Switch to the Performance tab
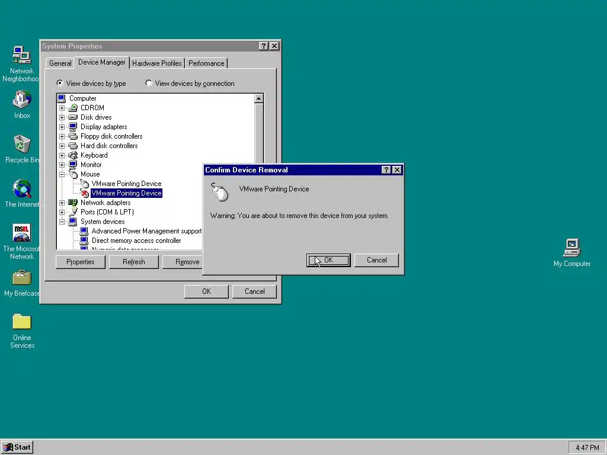Image resolution: width=607 pixels, height=455 pixels. pyautogui.click(x=206, y=63)
